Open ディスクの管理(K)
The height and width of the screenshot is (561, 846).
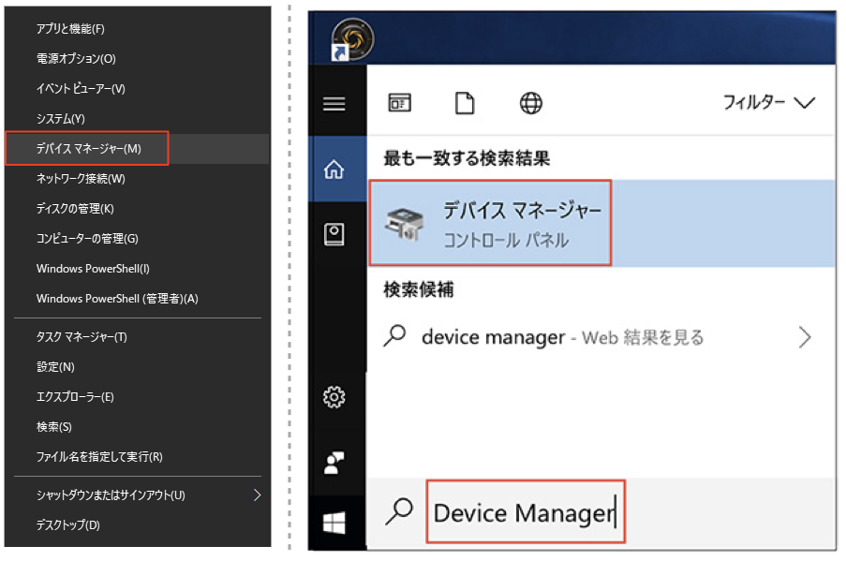[137, 208]
